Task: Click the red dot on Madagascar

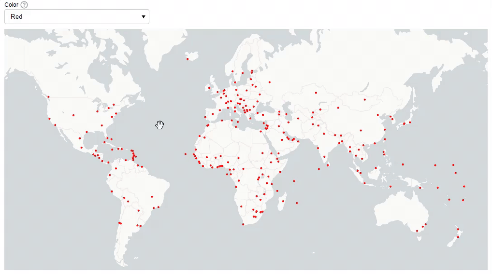Action: [x=283, y=196]
